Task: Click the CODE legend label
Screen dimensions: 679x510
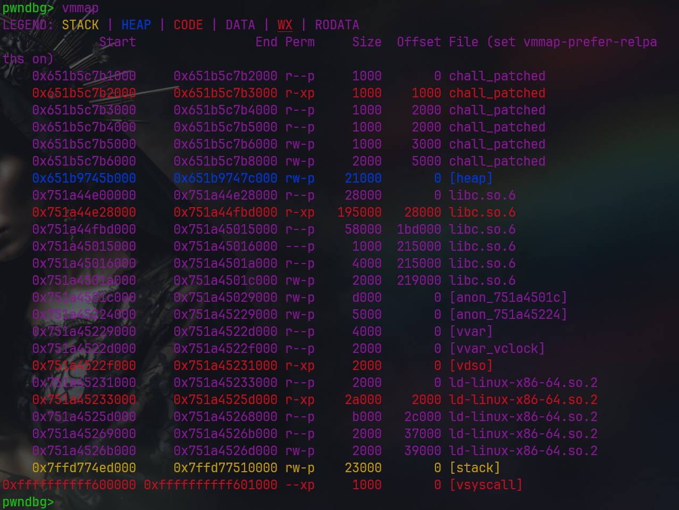Action: click(188, 25)
